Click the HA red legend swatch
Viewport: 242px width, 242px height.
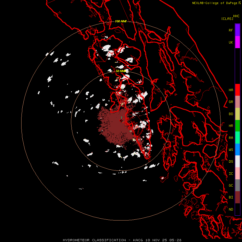(237, 90)
